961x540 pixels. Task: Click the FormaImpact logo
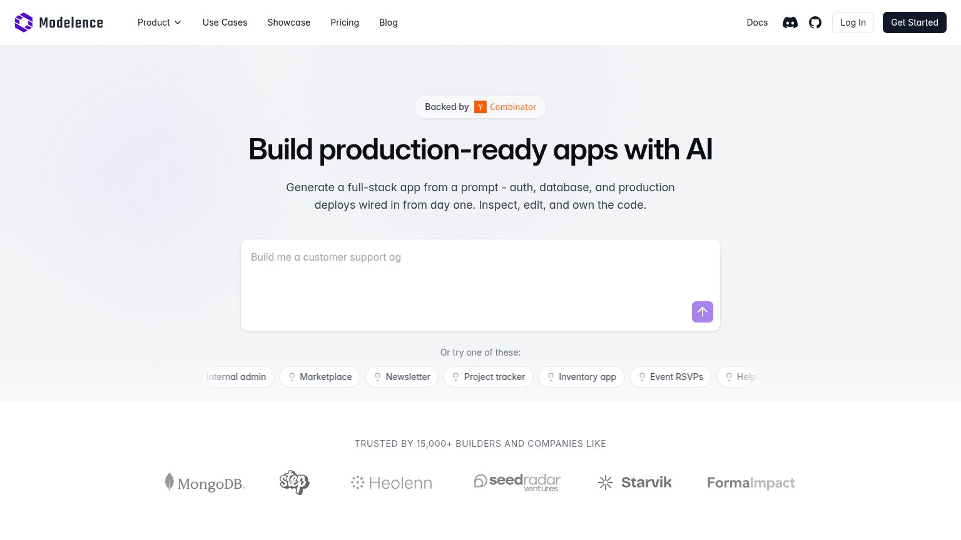click(751, 482)
